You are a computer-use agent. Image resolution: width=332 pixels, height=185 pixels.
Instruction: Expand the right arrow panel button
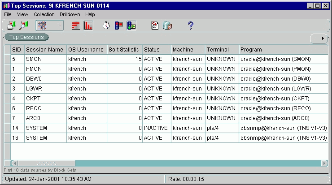pos(322,39)
